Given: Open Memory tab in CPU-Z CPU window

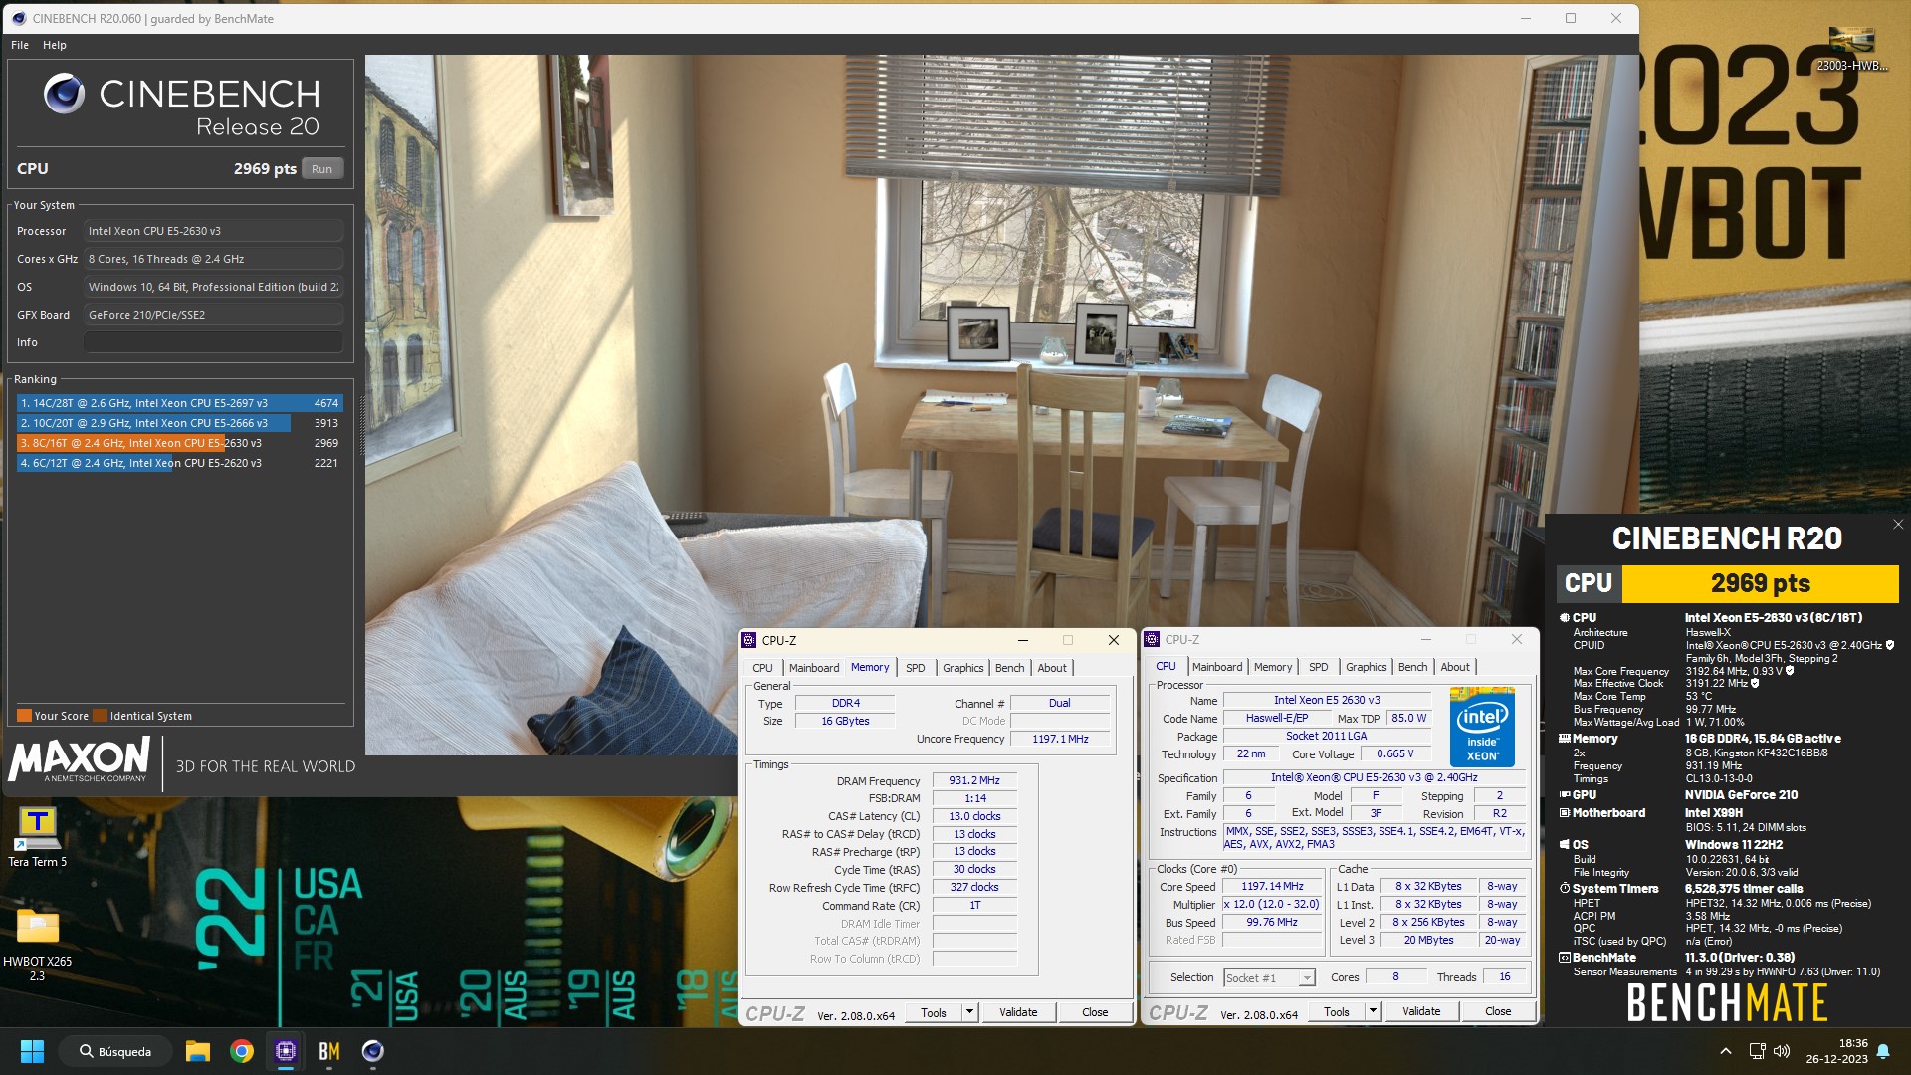Looking at the screenshot, I should coord(1273,667).
